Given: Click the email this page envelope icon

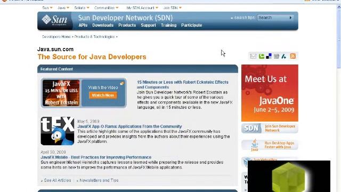Looking at the screenshot, I should coord(253,56).
